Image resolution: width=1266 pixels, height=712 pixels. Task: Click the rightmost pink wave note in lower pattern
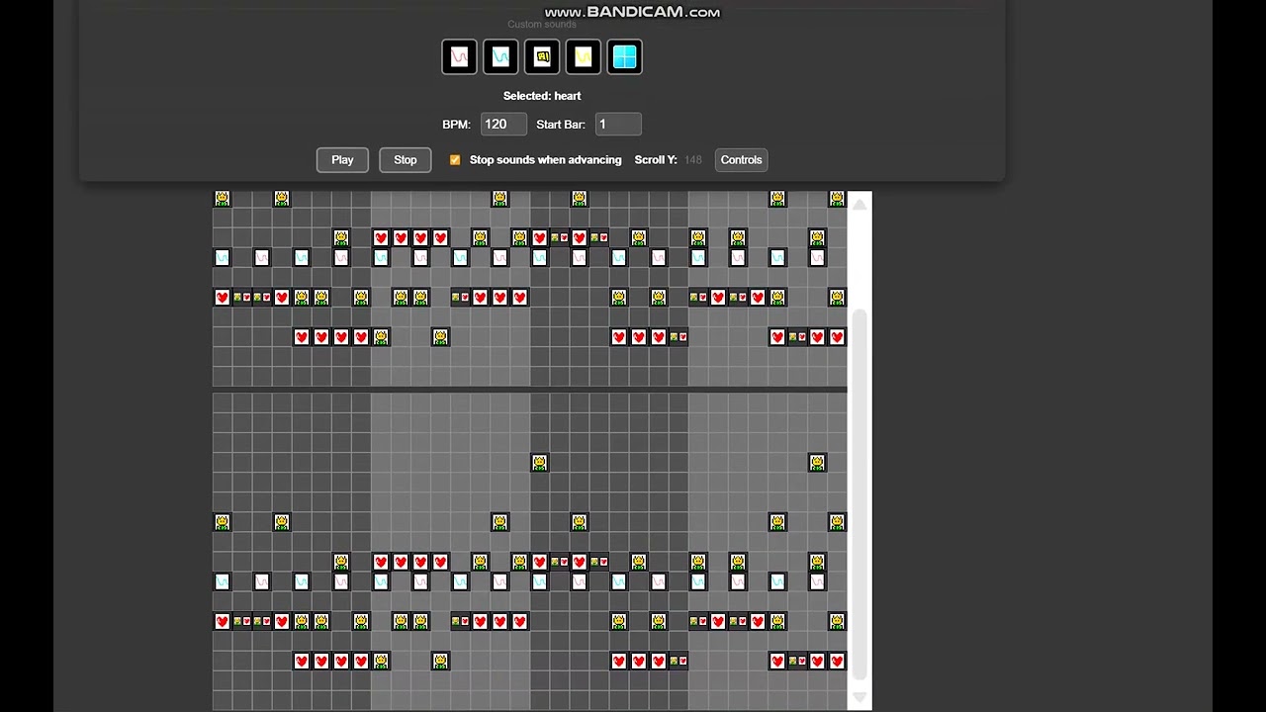(x=817, y=581)
